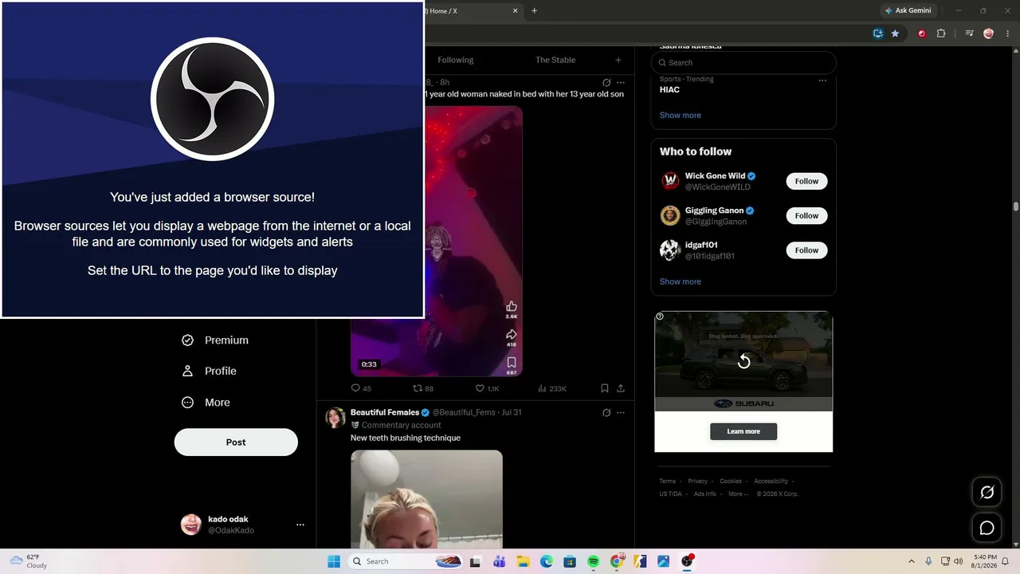Select the Home / X browser tab

click(472, 11)
